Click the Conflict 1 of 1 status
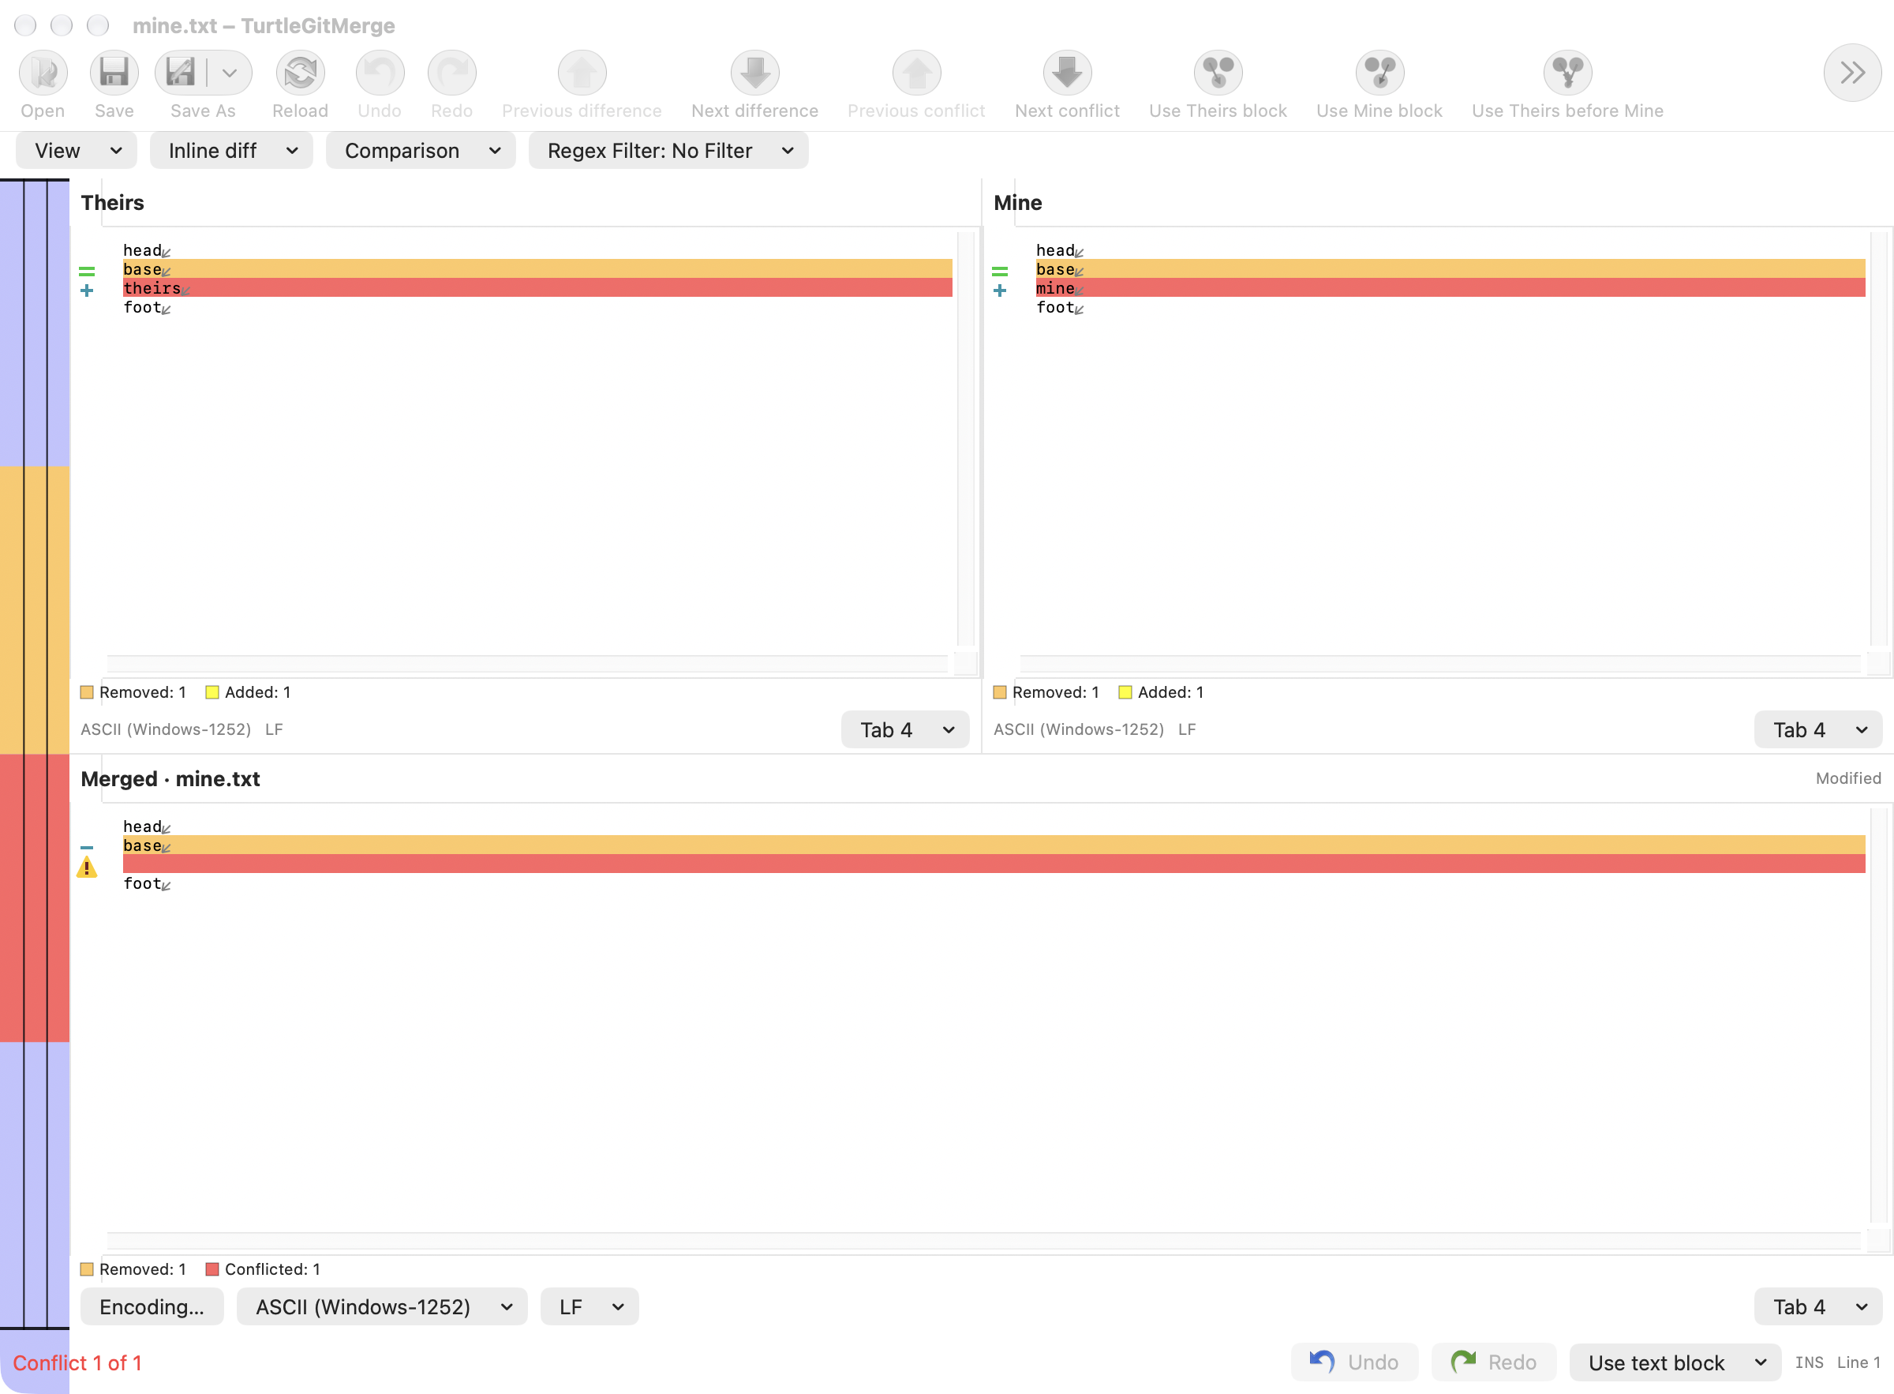The width and height of the screenshot is (1894, 1394). (x=77, y=1362)
